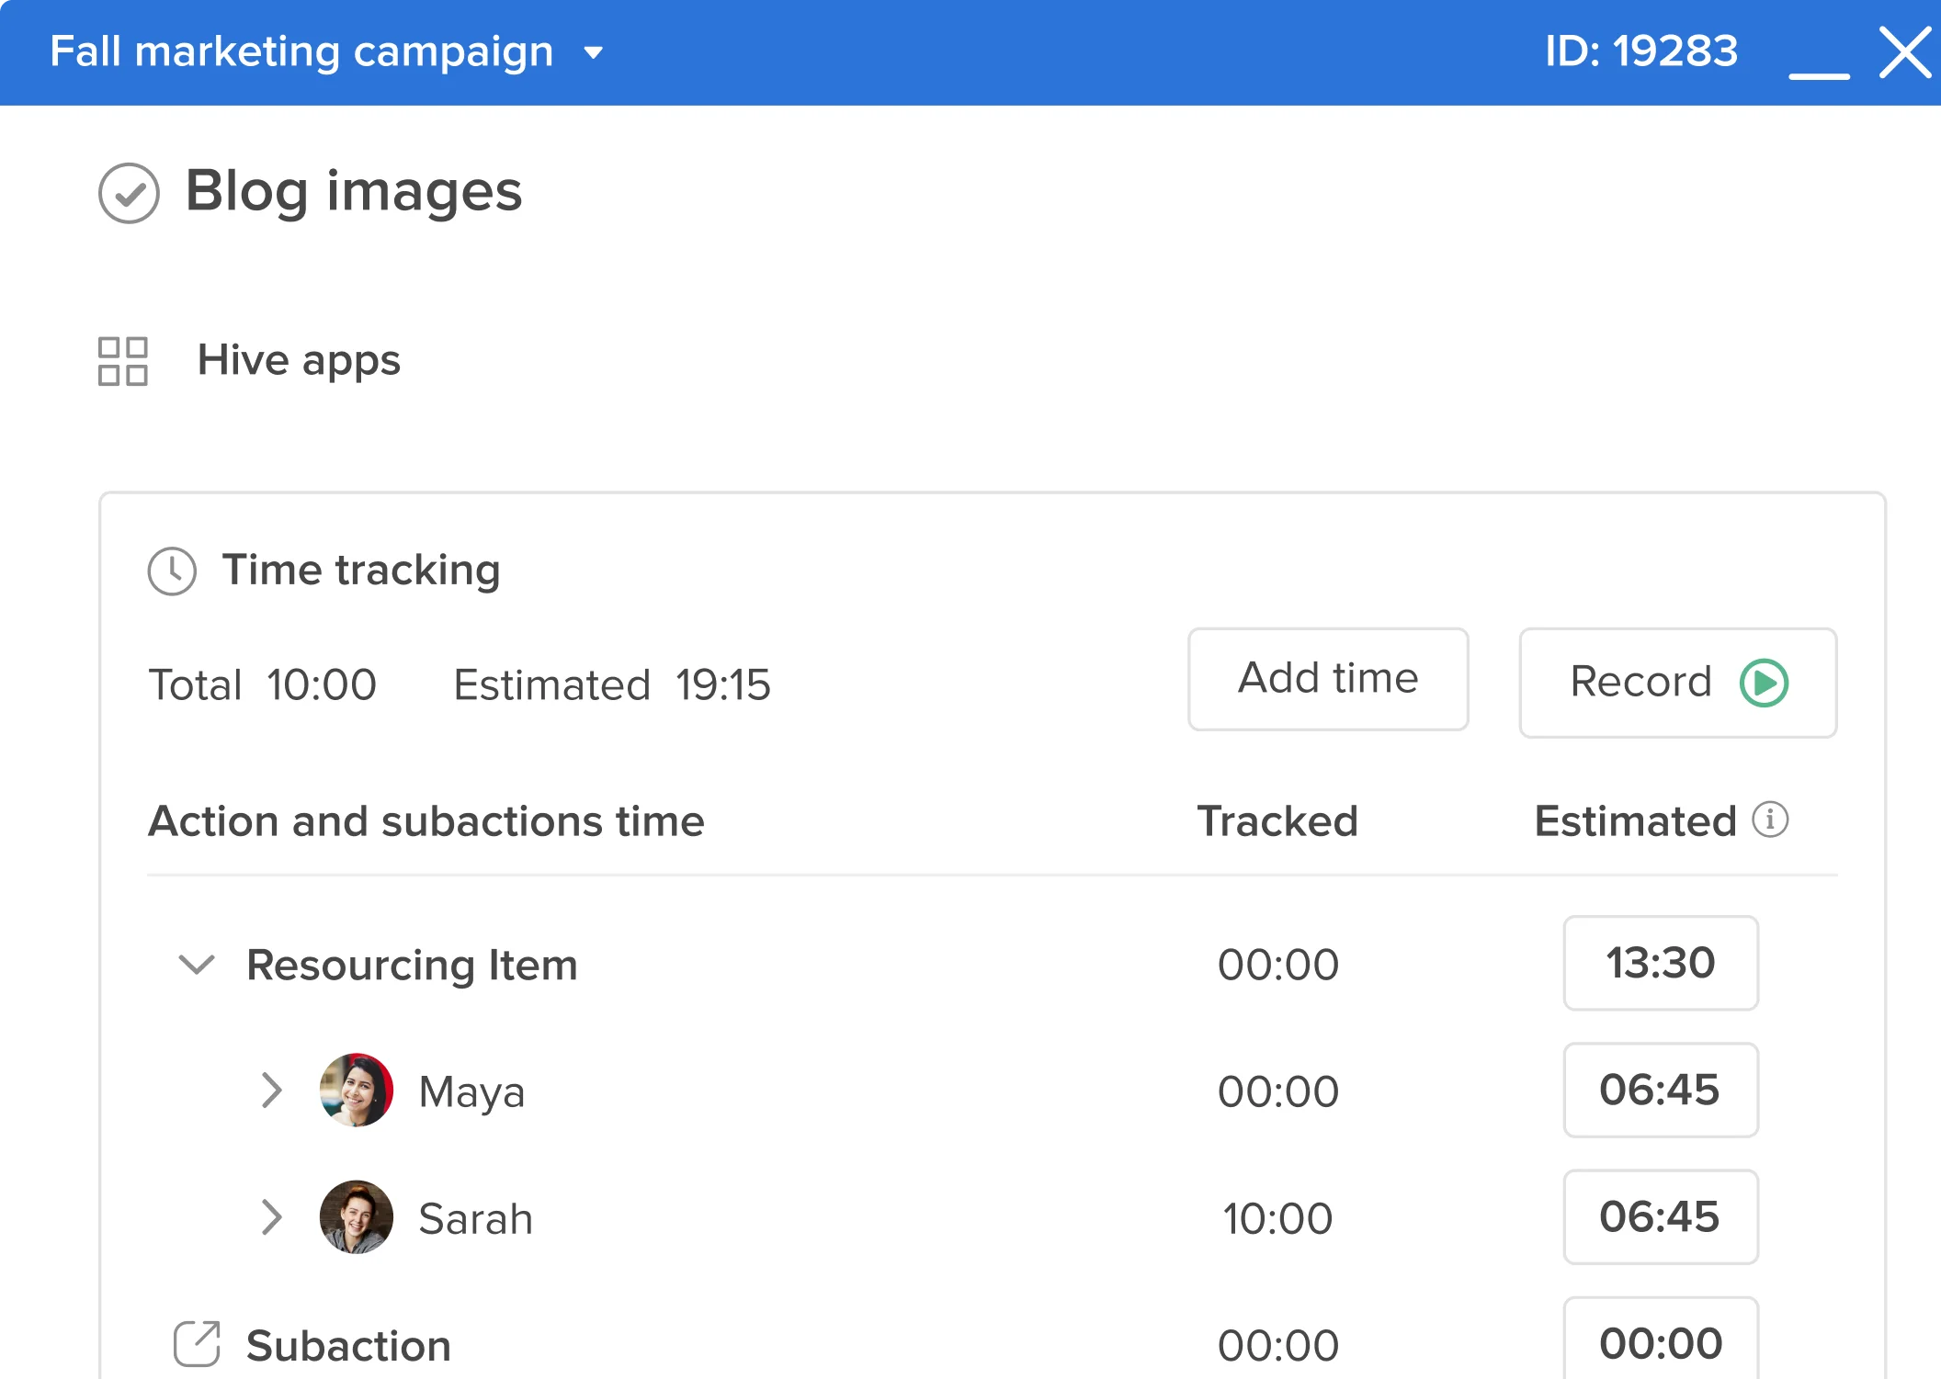The image size is (1941, 1379).
Task: Expand Maya's time entries
Action: pyautogui.click(x=271, y=1091)
